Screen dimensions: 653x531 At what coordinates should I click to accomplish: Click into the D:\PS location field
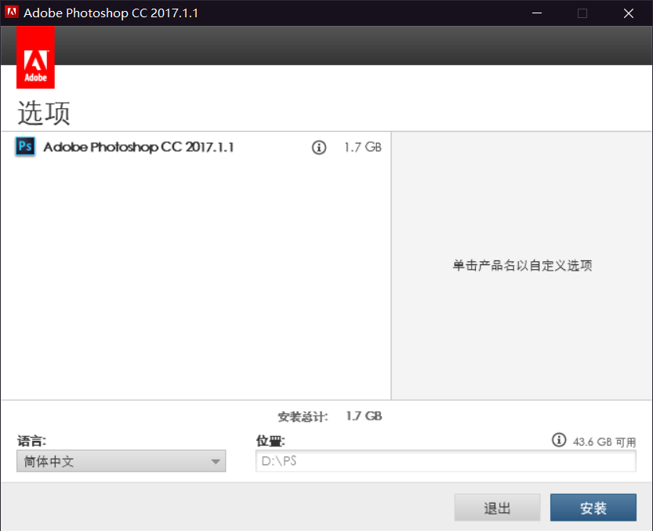pos(445,461)
